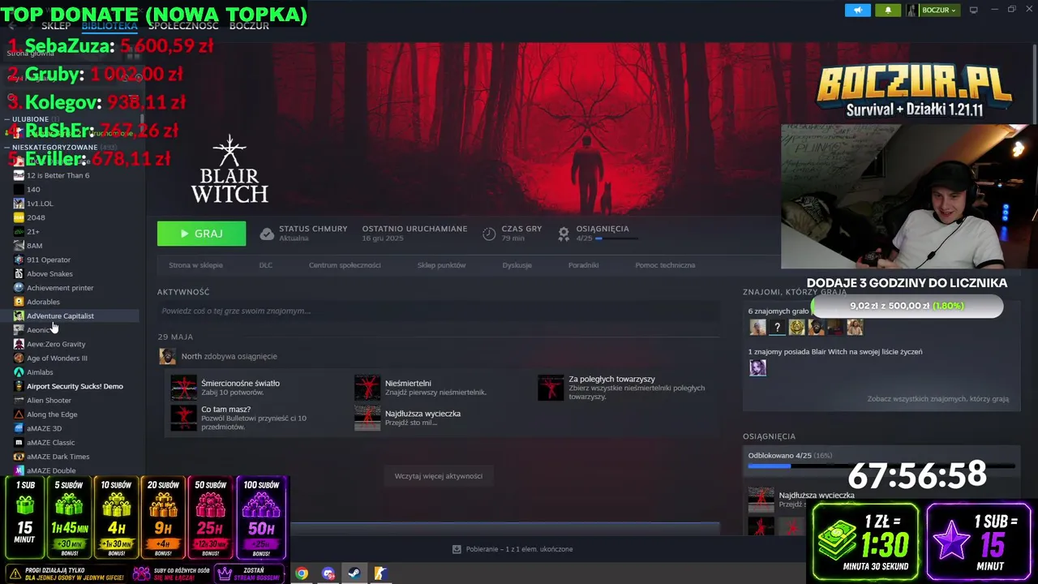Click the 12 is Better Than 6 icon

coord(19,175)
